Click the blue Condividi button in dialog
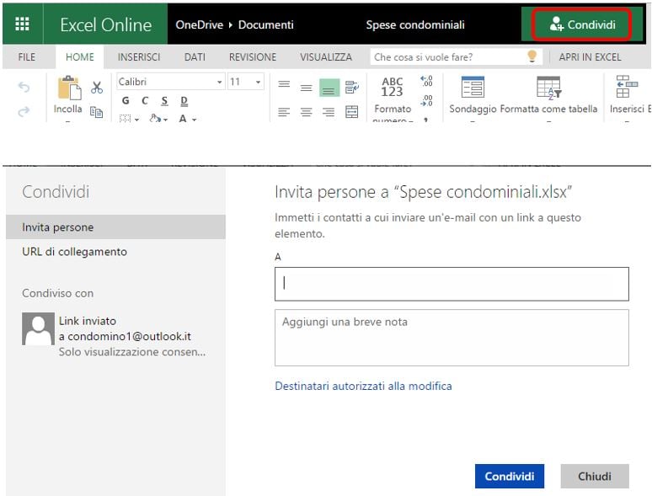This screenshot has height=496, width=652. click(510, 476)
